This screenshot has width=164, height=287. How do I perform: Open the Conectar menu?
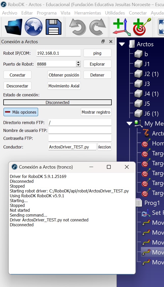pyautogui.click(x=138, y=13)
